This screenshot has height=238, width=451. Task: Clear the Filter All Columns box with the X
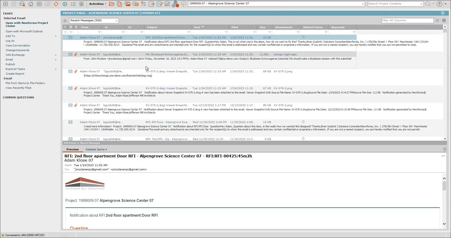tap(437, 20)
